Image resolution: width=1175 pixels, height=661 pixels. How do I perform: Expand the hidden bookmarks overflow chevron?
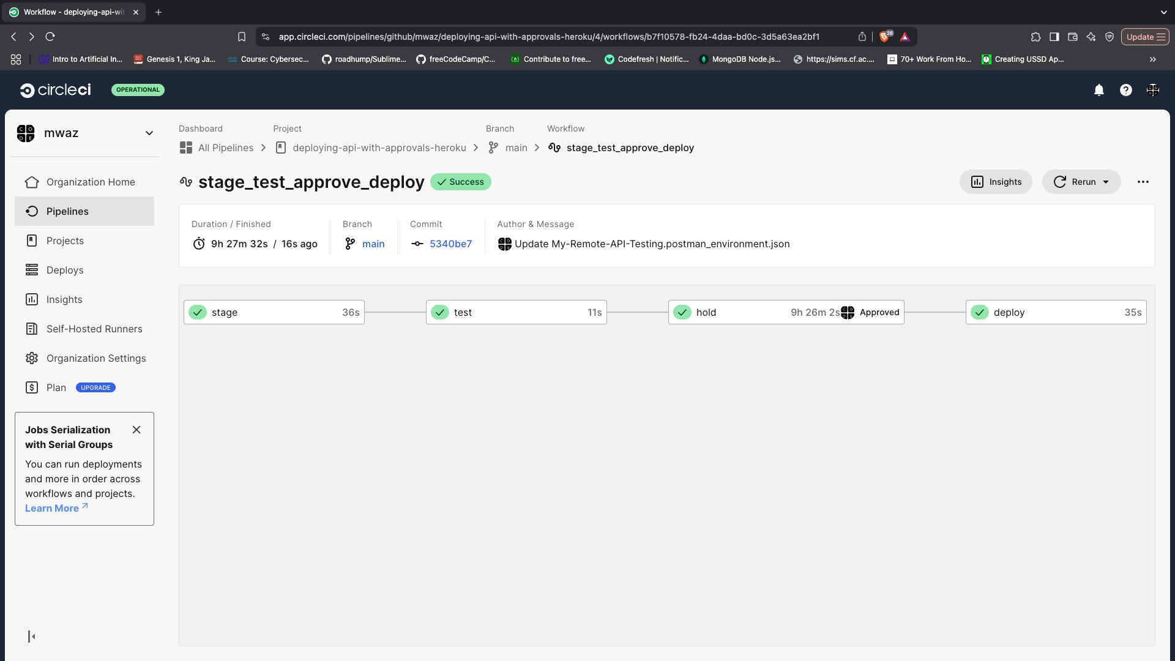pyautogui.click(x=1152, y=59)
